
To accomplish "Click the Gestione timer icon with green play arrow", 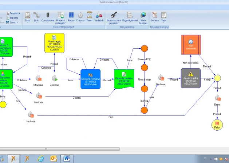I will (55, 78).
